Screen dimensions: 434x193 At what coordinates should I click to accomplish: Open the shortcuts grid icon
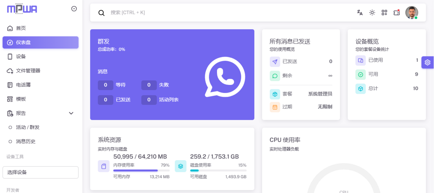tap(384, 13)
